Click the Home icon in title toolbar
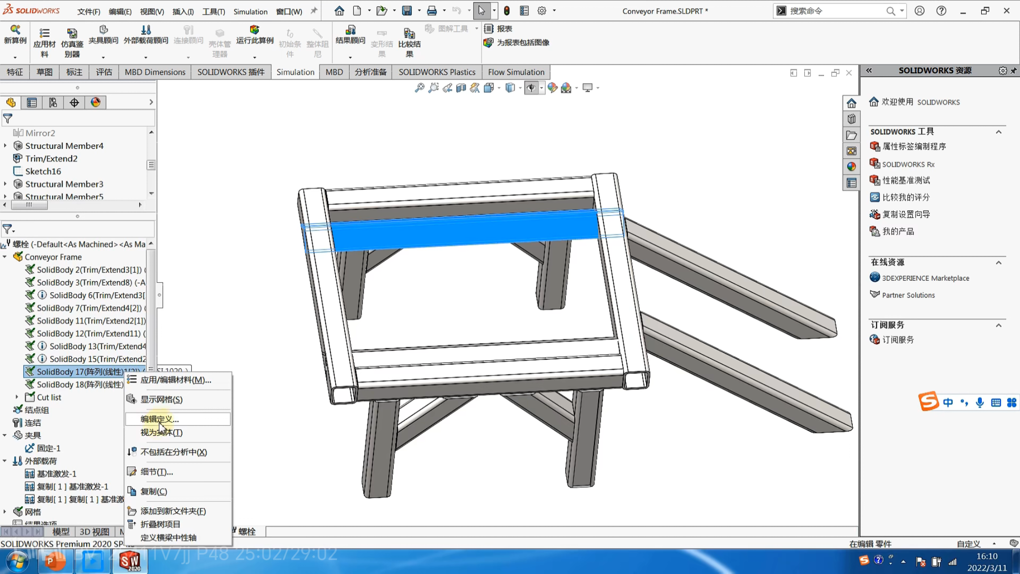Screen dimensions: 1020x574 (x=339, y=11)
